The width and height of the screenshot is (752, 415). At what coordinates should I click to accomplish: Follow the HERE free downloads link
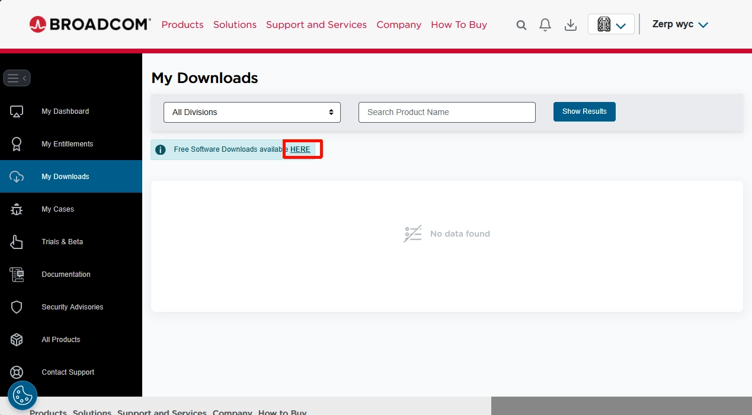pyautogui.click(x=300, y=149)
